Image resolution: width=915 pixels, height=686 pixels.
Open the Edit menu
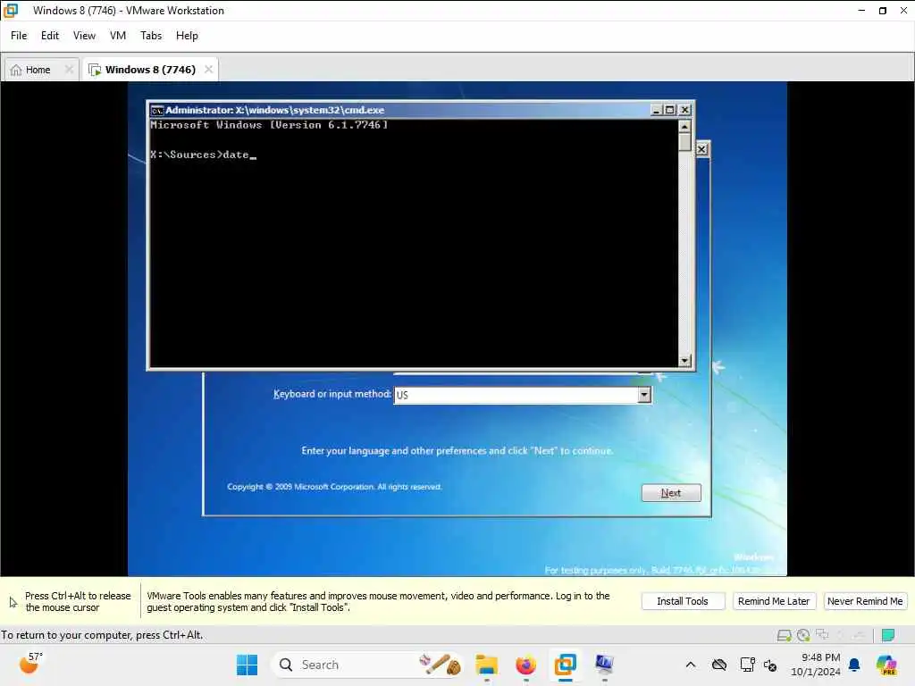[50, 36]
